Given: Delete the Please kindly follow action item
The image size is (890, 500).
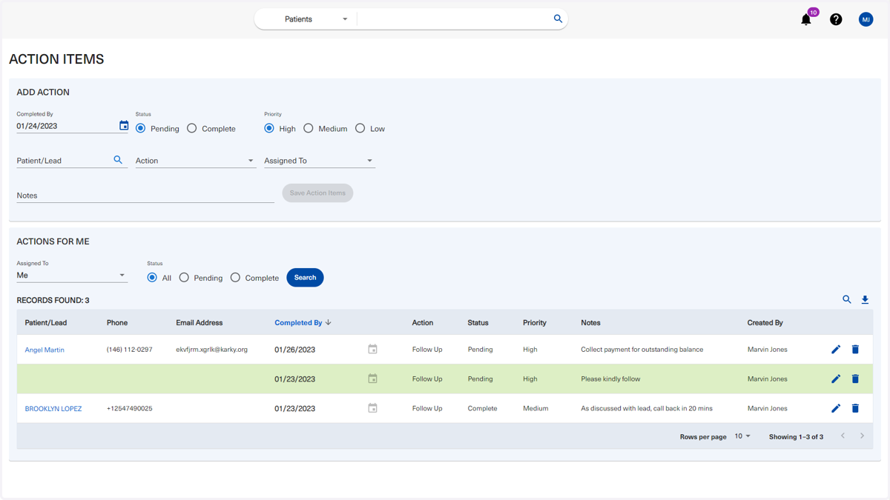Looking at the screenshot, I should tap(855, 379).
